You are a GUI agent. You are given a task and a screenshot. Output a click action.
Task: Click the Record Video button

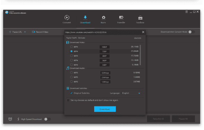(x=40, y=32)
